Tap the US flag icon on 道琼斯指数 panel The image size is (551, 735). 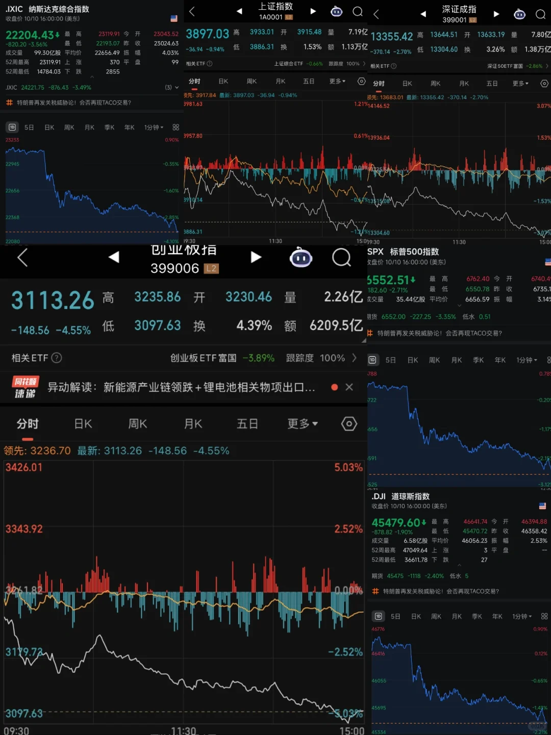[x=542, y=506]
